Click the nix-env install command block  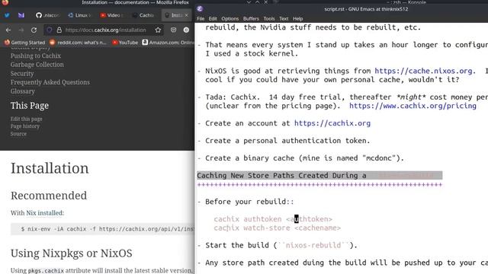103,229
